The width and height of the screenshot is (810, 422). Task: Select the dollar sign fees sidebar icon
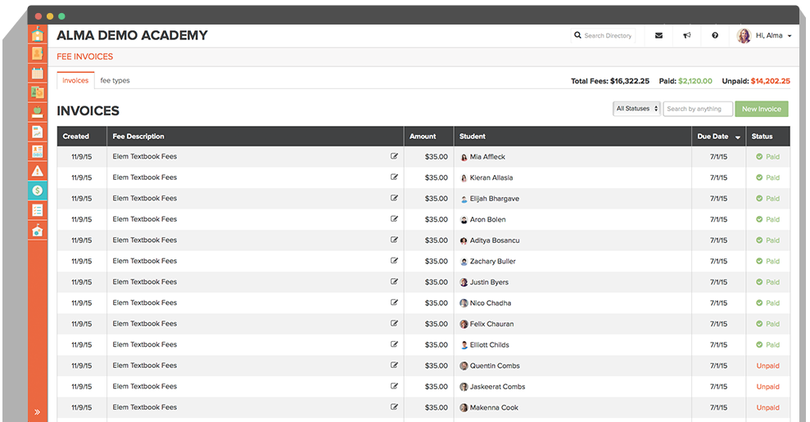(38, 191)
